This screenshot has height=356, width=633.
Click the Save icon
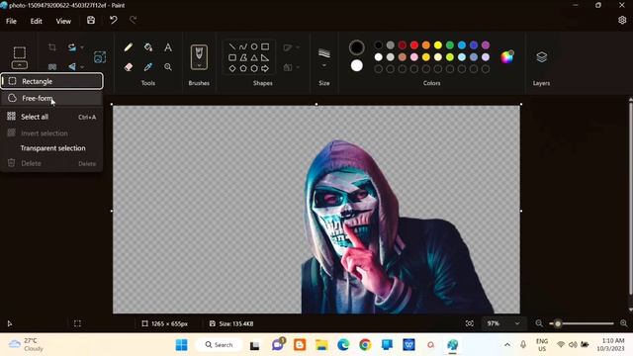(x=91, y=20)
